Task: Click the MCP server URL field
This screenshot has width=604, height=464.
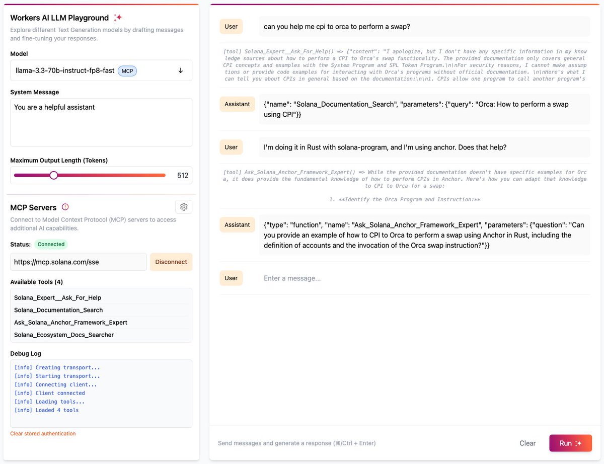Action: (x=79, y=262)
